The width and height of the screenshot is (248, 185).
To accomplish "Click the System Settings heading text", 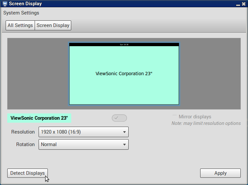I will point(21,13).
